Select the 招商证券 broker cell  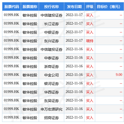pyautogui.click(x=51, y=118)
